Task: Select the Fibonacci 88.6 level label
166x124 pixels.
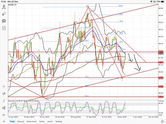Action: 121,14
